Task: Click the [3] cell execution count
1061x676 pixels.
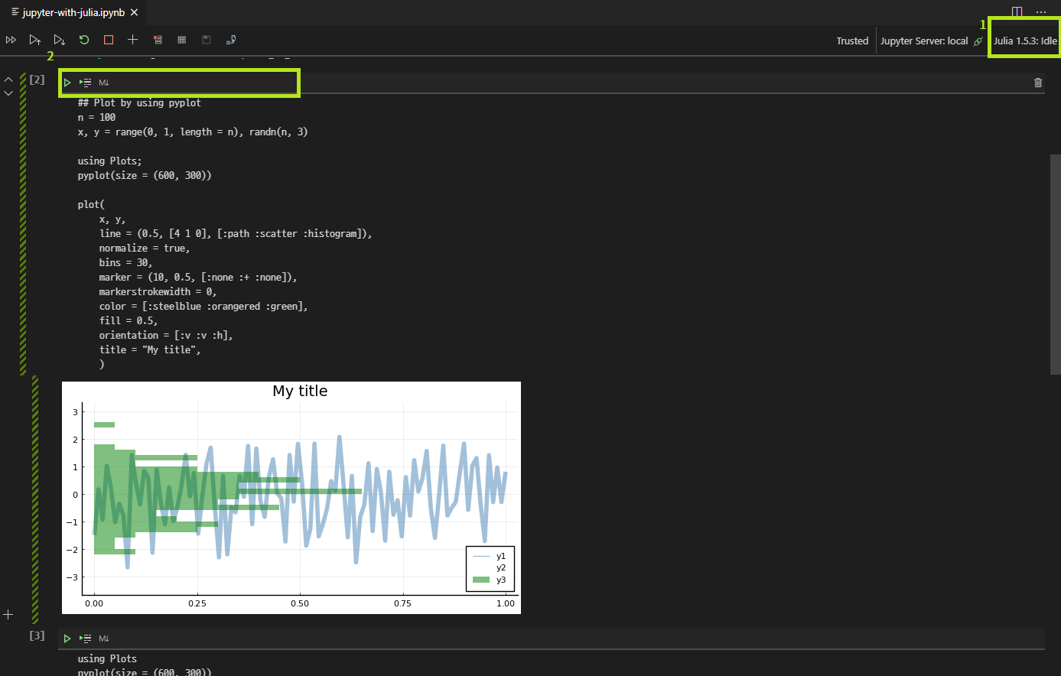Action: click(37, 635)
